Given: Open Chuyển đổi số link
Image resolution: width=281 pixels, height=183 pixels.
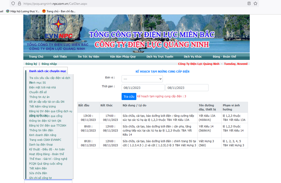Looking at the screenshot, I should click(38, 92).
